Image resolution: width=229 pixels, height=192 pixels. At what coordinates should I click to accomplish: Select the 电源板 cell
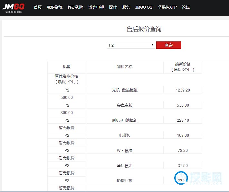click(125, 135)
